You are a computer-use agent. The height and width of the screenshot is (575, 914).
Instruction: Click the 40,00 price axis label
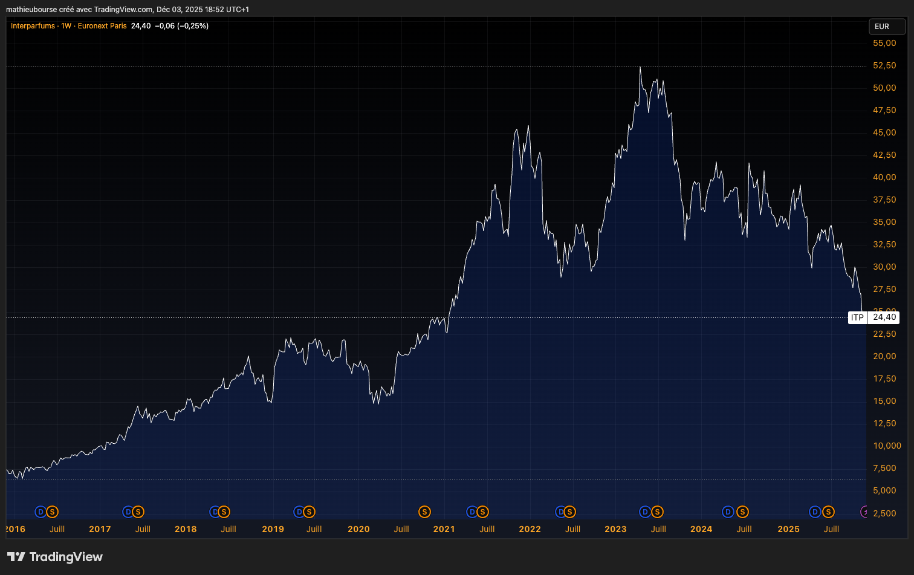click(x=884, y=177)
